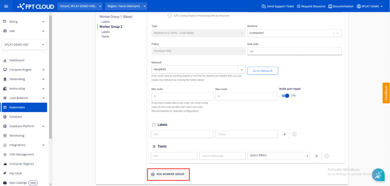The image size is (390, 186).
Task: Open the Key Vault sidebar icon
Action: 5,173
